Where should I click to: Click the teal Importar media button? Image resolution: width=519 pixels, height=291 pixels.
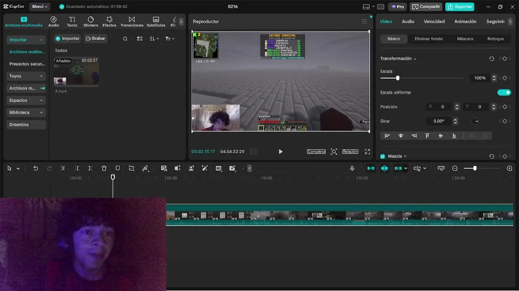click(68, 38)
